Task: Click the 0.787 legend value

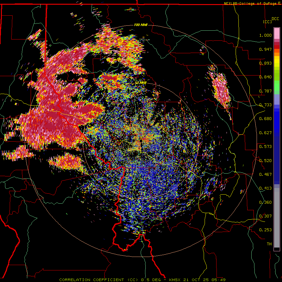Action: [x=265, y=91]
